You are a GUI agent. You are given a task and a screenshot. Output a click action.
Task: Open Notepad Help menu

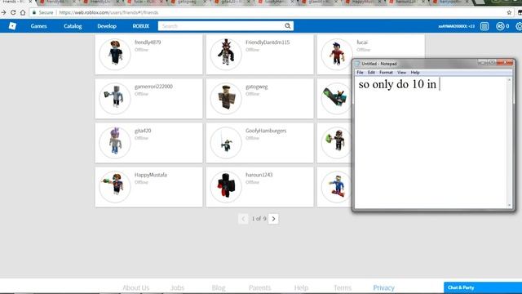(415, 73)
